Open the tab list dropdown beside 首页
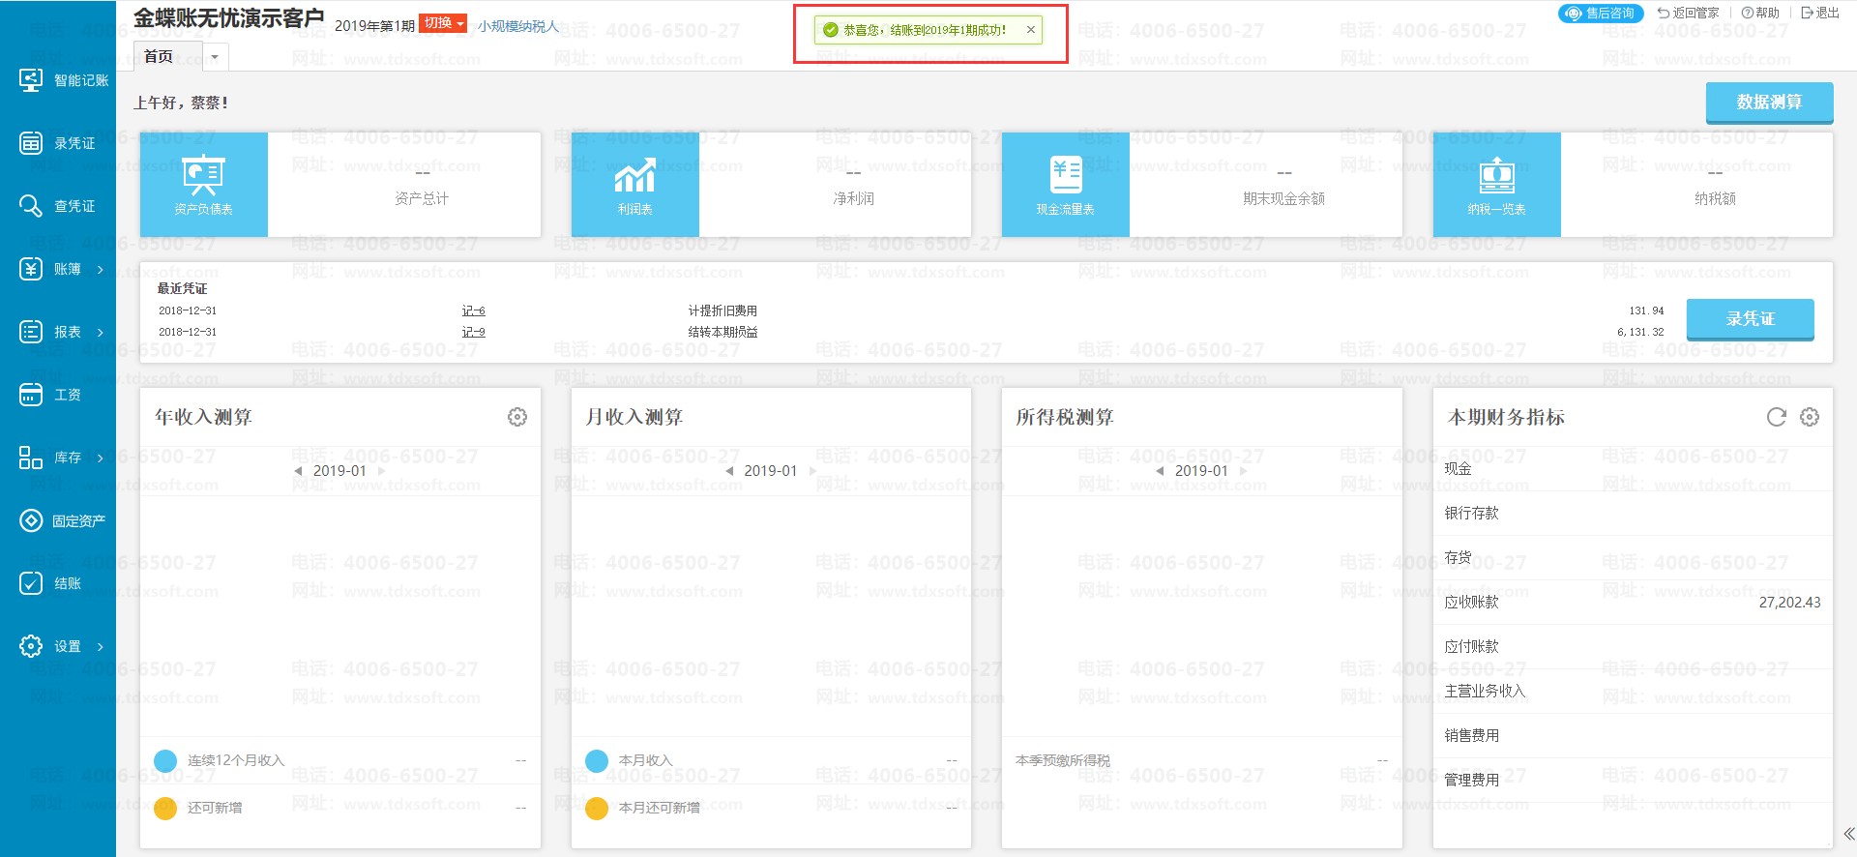Image resolution: width=1857 pixels, height=857 pixels. tap(215, 57)
